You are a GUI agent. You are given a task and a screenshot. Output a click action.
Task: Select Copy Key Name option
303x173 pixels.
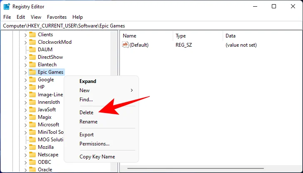point(97,157)
